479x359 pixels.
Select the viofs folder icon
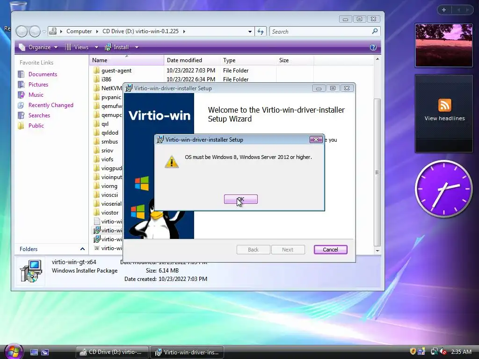(96, 159)
